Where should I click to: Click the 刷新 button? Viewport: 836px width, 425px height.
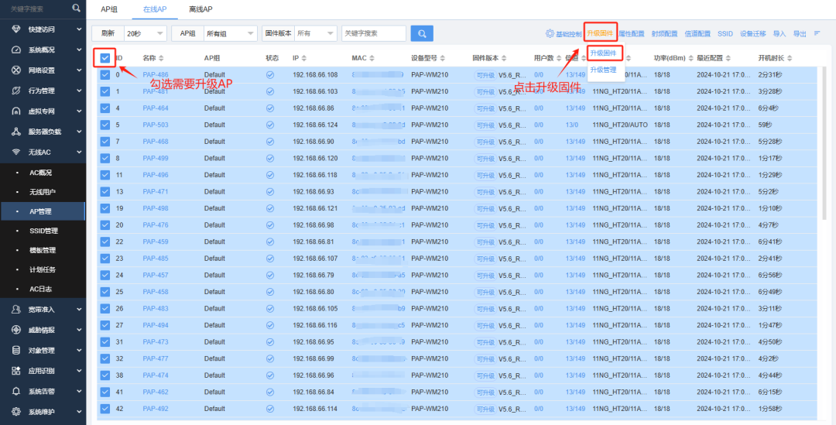[x=108, y=33]
